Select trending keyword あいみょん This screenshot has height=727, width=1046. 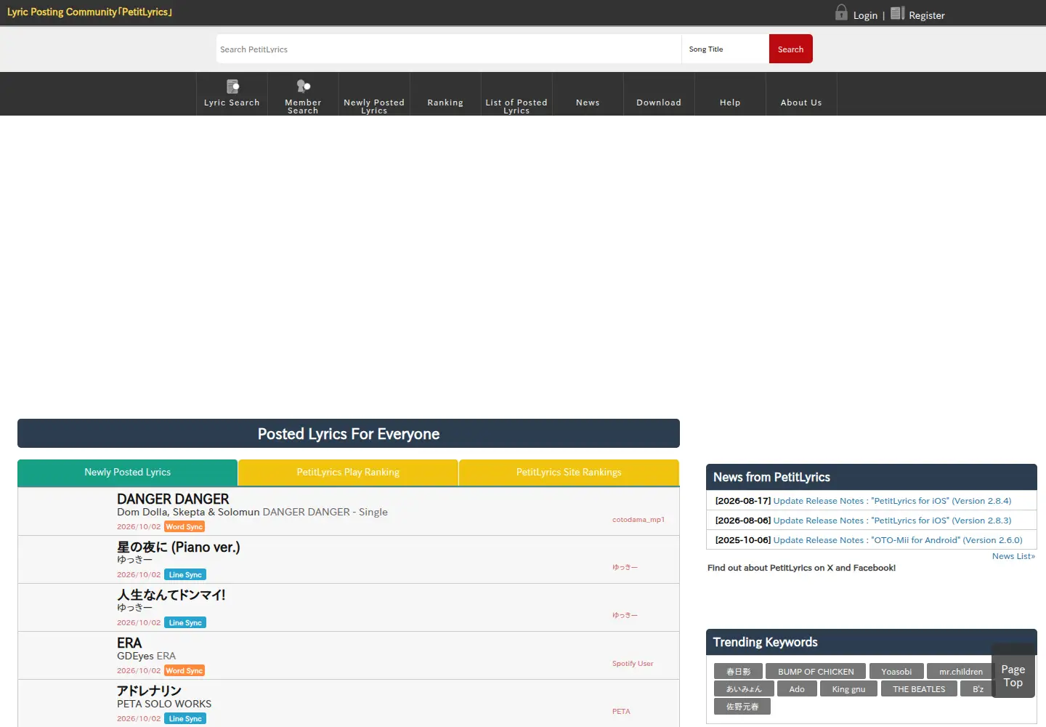click(744, 689)
